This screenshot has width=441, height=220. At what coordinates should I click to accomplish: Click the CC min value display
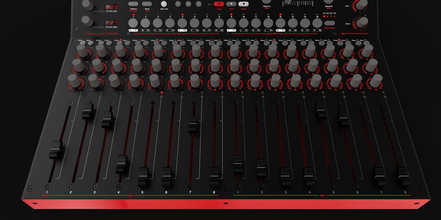click(x=112, y=7)
